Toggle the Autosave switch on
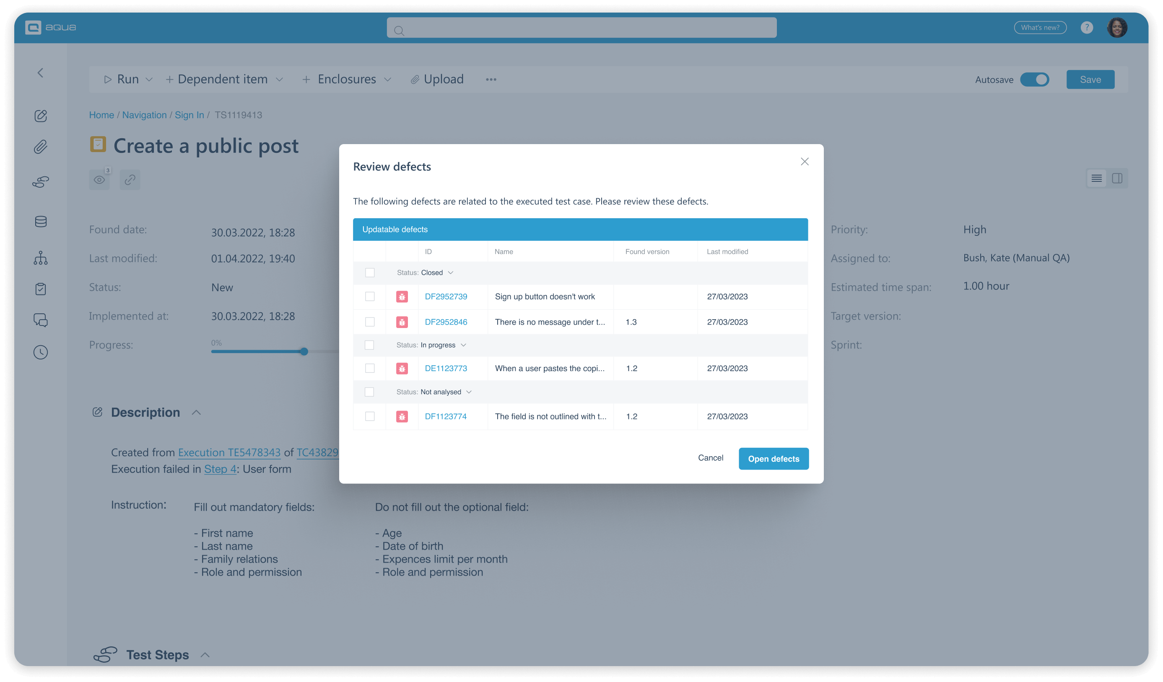Image resolution: width=1163 pixels, height=682 pixels. click(1036, 79)
